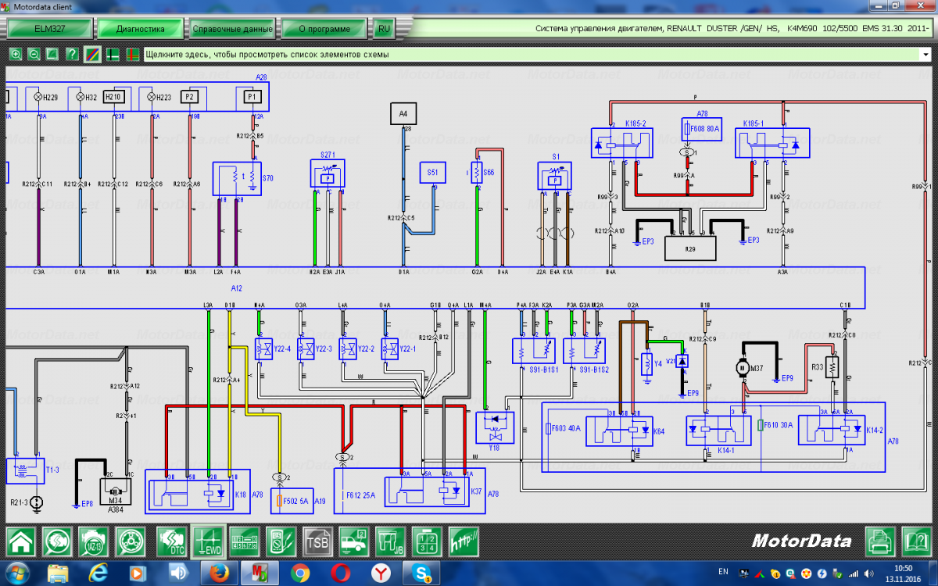Click the K18 relay label
938x586 pixels.
241,495
